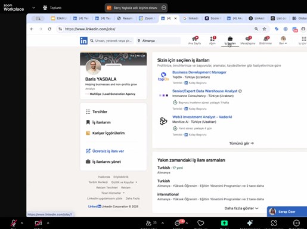The height and width of the screenshot is (229, 307).
Task: Bookmark page with star icon
Action: tap(264, 29)
